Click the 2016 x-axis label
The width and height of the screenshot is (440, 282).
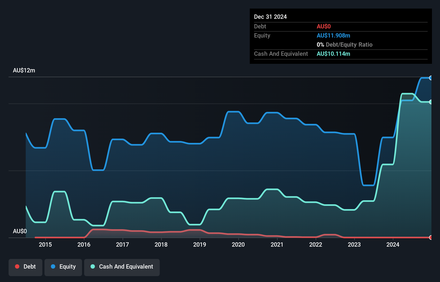84,244
